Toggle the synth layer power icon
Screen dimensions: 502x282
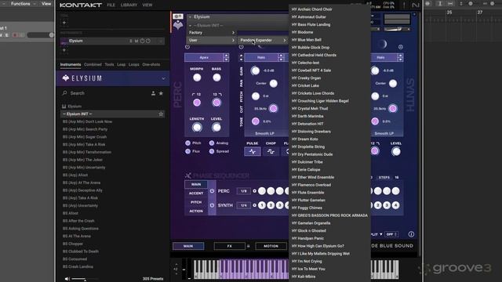click(x=241, y=47)
